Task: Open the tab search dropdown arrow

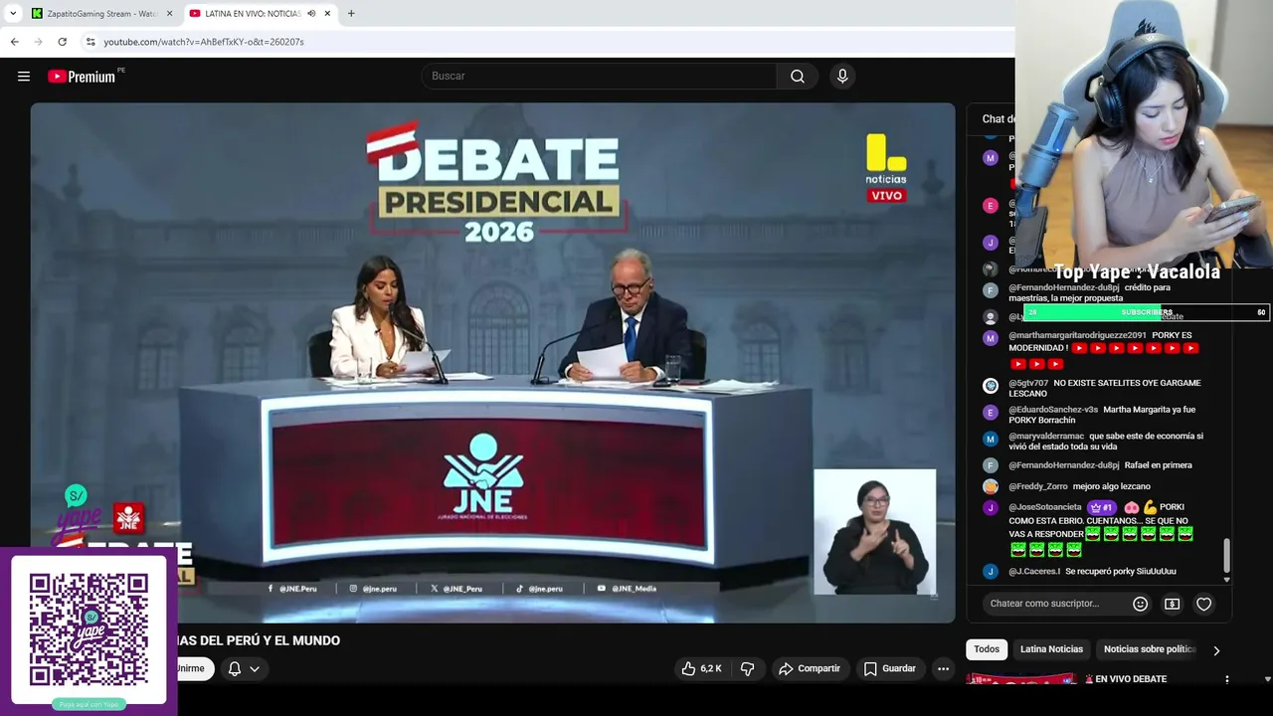Action: click(x=13, y=14)
